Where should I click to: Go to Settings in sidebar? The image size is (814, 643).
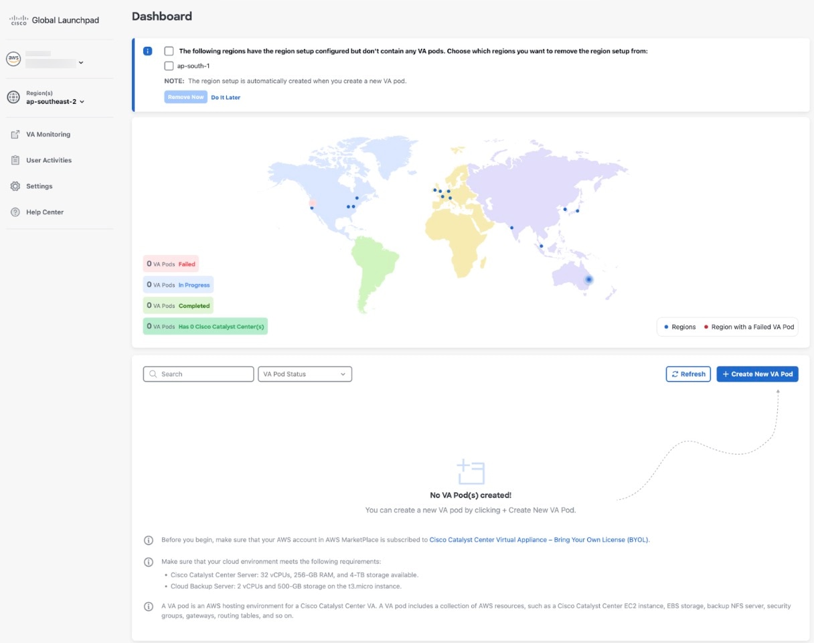(39, 186)
